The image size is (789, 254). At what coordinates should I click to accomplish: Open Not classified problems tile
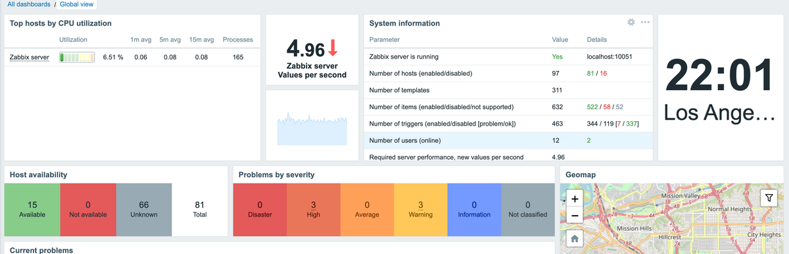click(527, 210)
